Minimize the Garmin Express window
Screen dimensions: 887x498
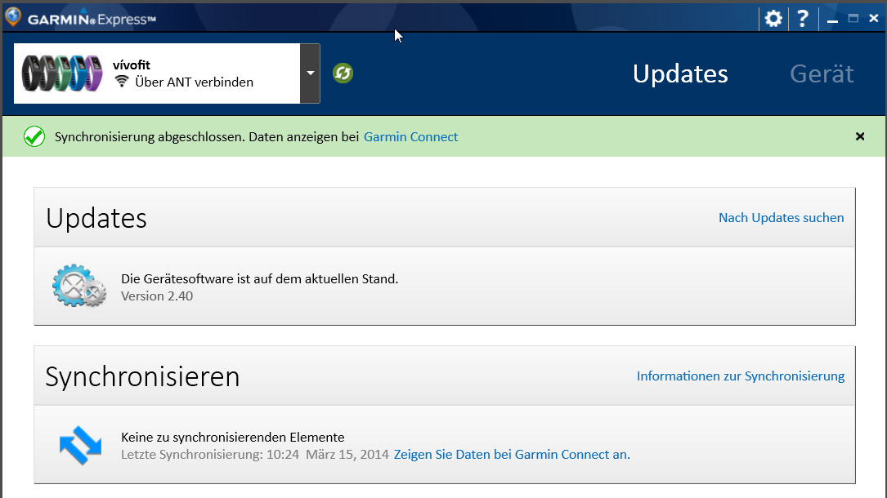pos(832,19)
